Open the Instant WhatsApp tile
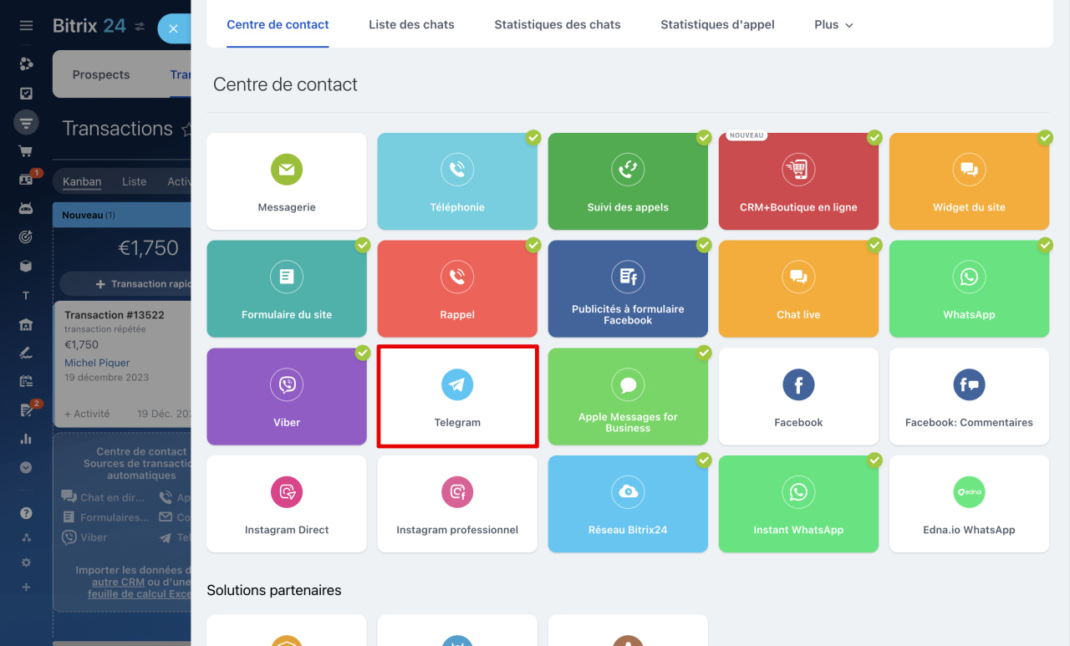The width and height of the screenshot is (1070, 646). pyautogui.click(x=798, y=504)
